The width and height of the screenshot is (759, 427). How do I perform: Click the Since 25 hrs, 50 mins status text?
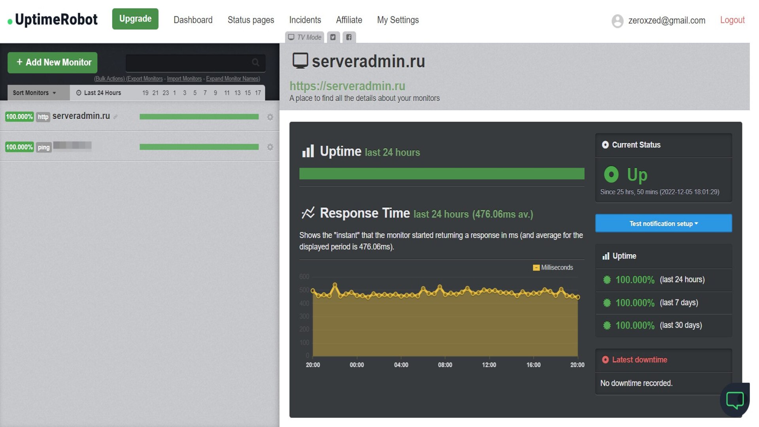[659, 192]
